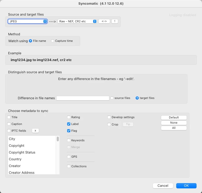Enable the GPS checkbox
The image size is (202, 193).
[69, 157]
